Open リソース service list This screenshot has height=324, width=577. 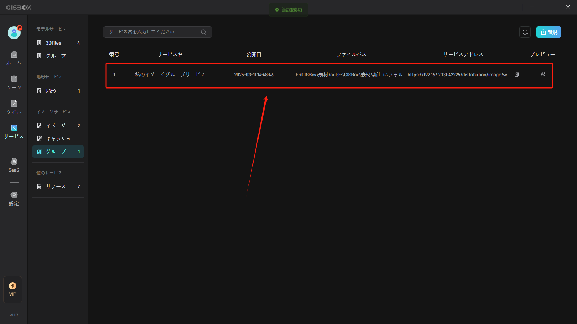coord(58,186)
